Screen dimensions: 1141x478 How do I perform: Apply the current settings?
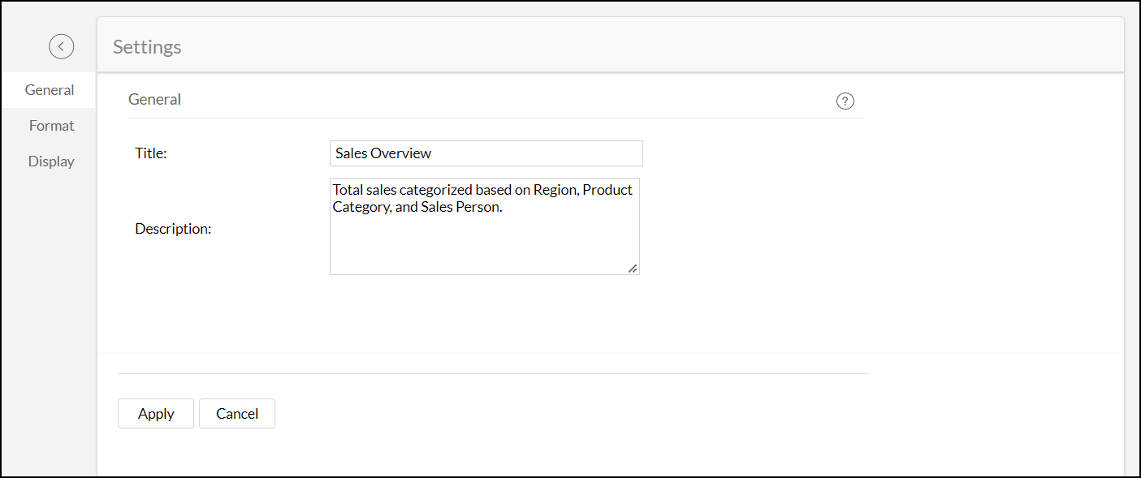coord(155,413)
